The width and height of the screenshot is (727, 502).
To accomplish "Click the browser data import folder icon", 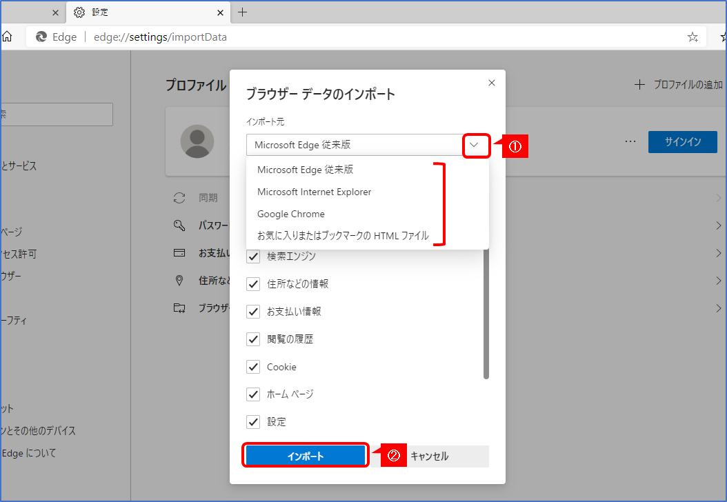I will (179, 308).
